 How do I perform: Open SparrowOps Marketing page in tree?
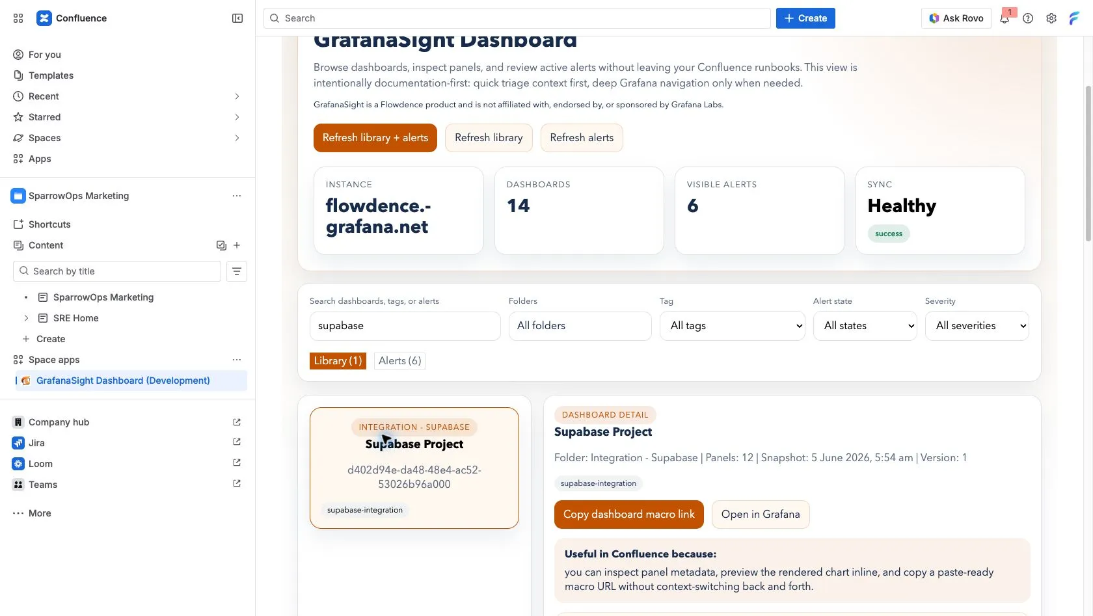coord(103,297)
